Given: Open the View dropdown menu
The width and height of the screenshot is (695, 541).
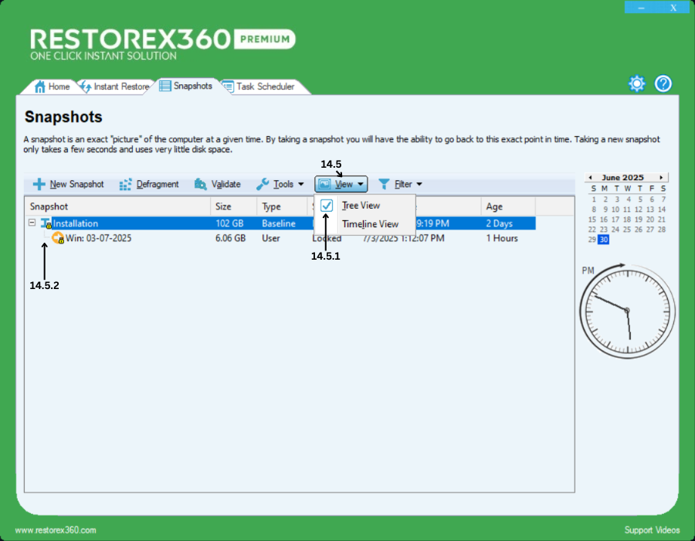Looking at the screenshot, I should coord(341,184).
